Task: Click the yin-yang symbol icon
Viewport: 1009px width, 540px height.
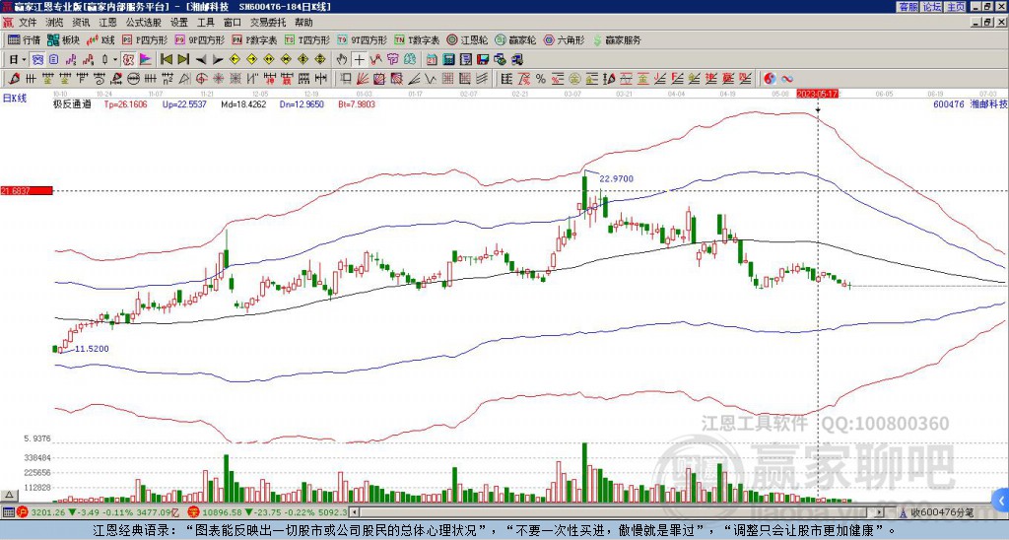Action: [770, 79]
